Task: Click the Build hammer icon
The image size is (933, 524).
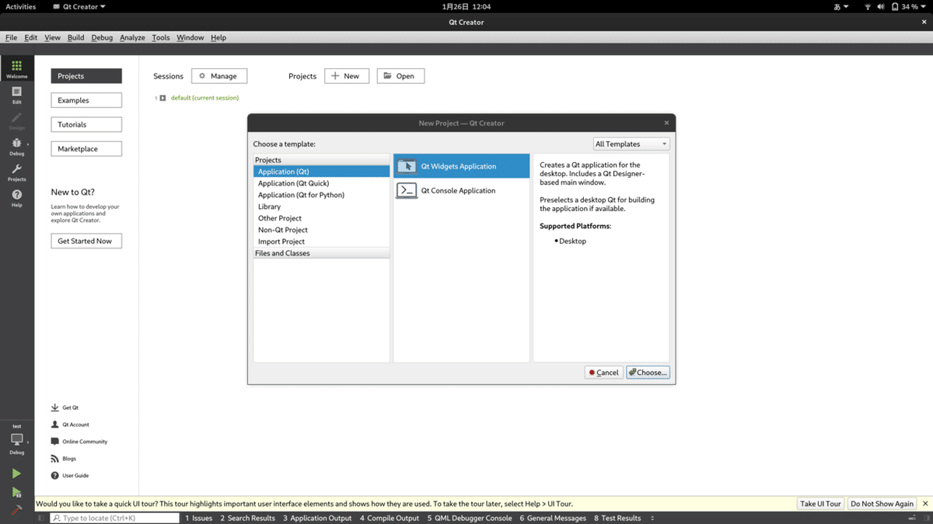Action: pyautogui.click(x=16, y=510)
